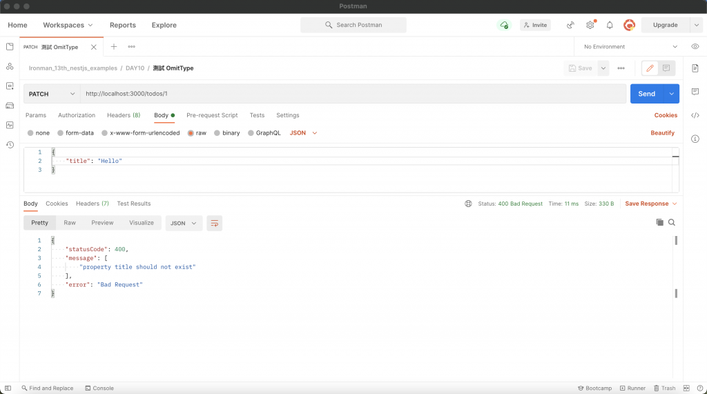Open the request body JSON format dropdown
The width and height of the screenshot is (707, 394).
[303, 133]
